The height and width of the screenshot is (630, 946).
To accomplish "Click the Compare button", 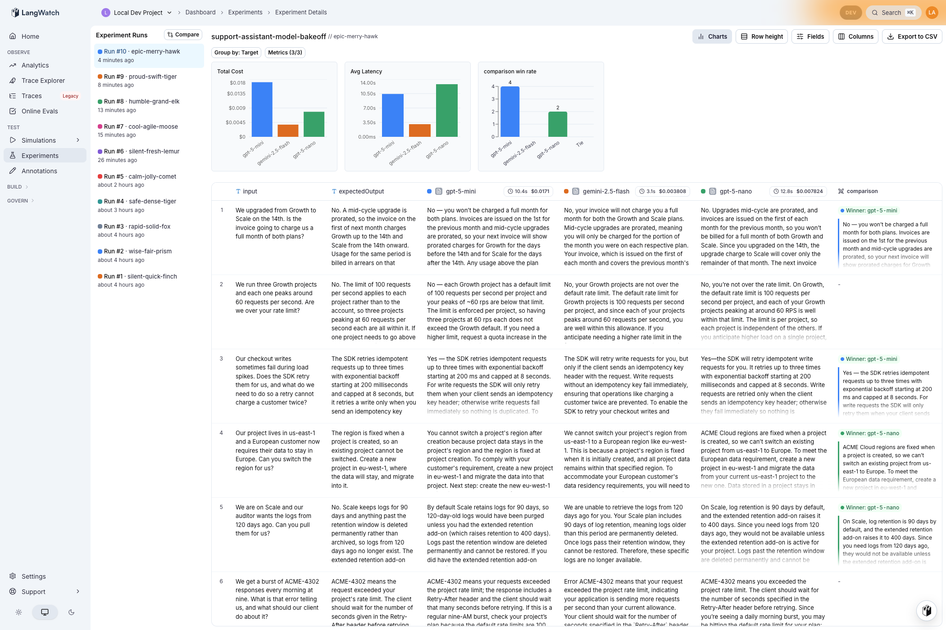I will (183, 35).
